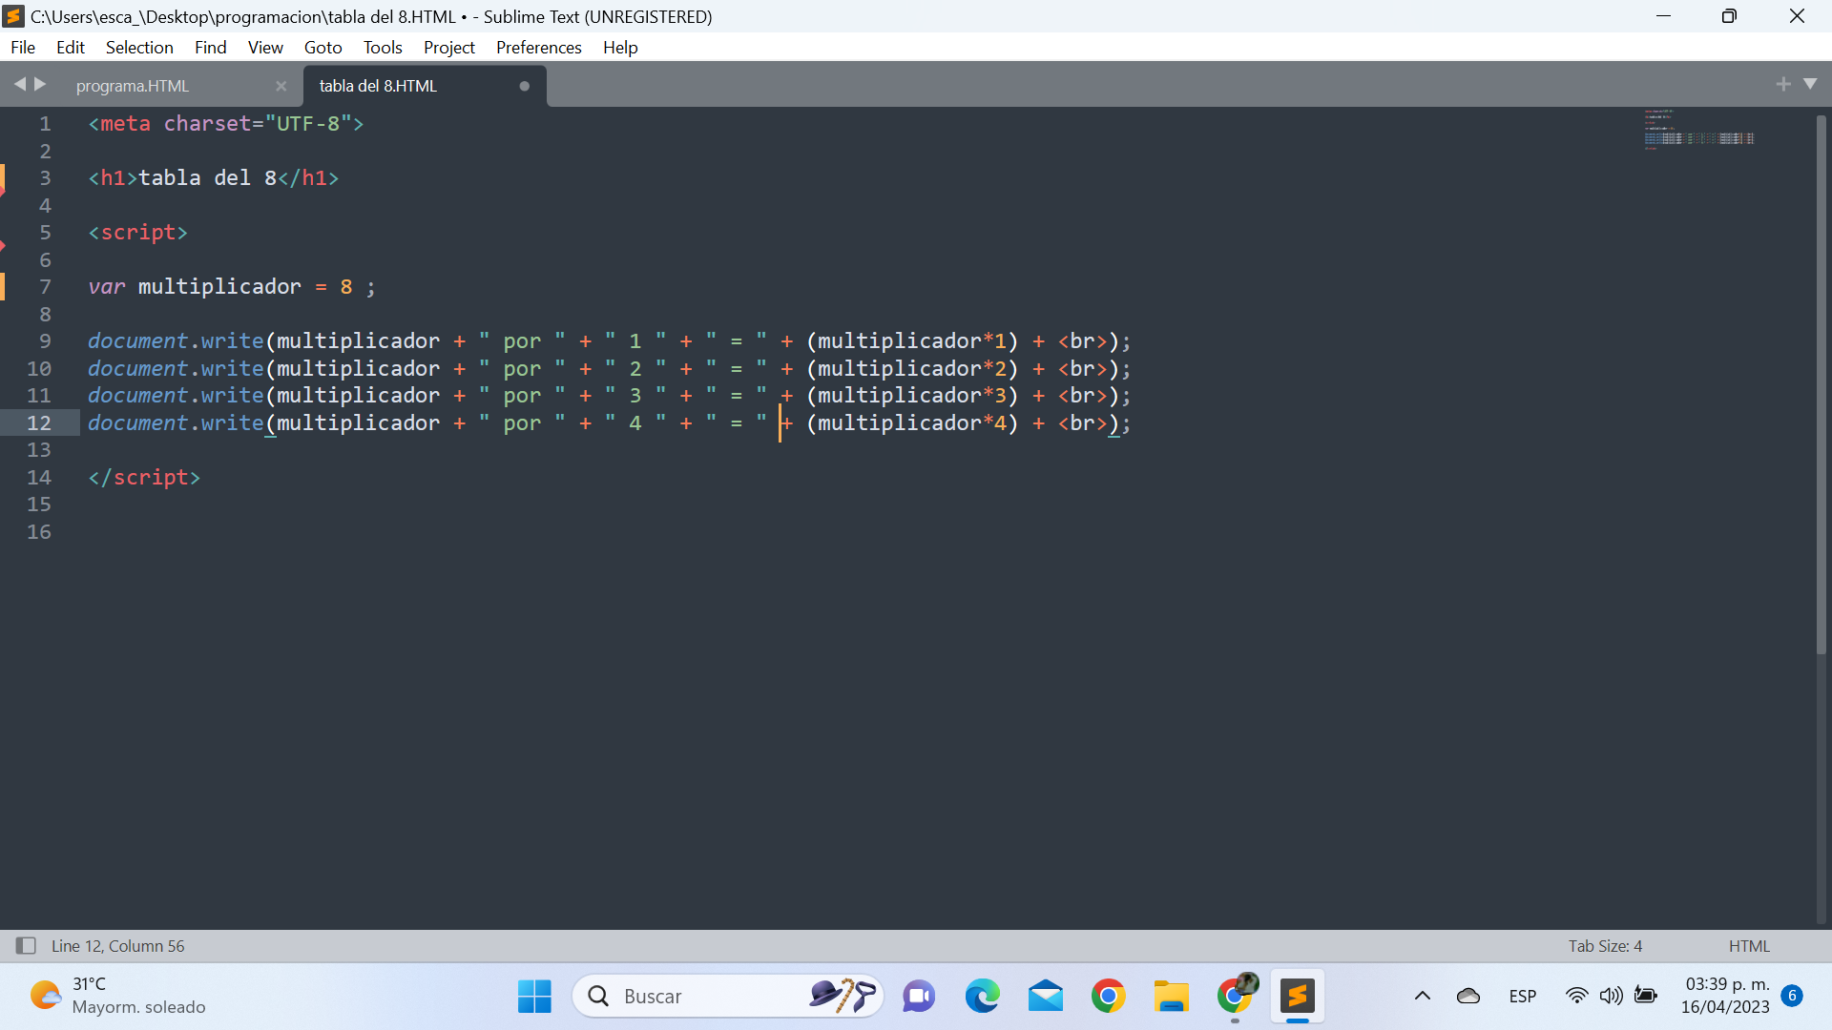Minimize the Sublime Text window

[x=1663, y=16]
